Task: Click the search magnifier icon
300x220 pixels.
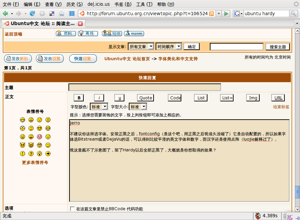Action: (x=293, y=14)
